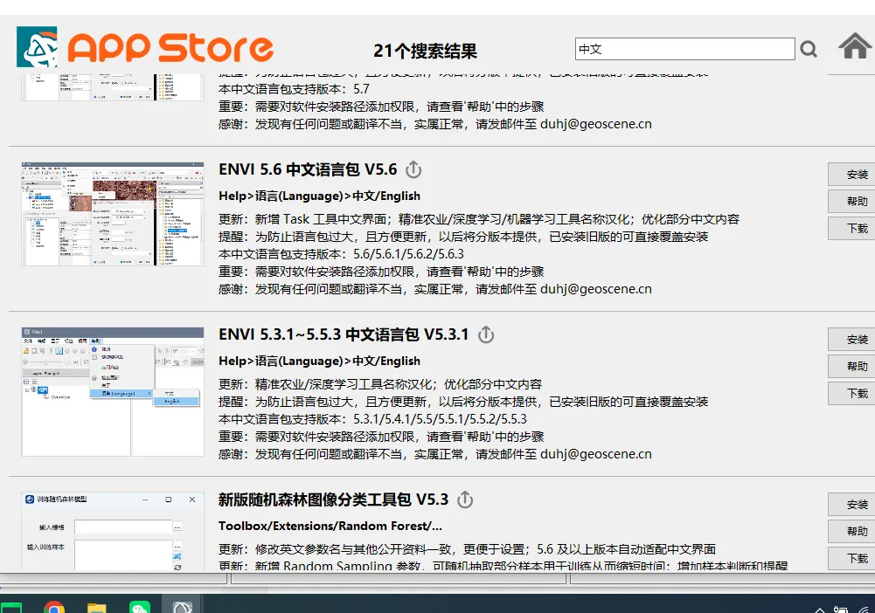Open Chrome from the taskbar

pos(54,607)
